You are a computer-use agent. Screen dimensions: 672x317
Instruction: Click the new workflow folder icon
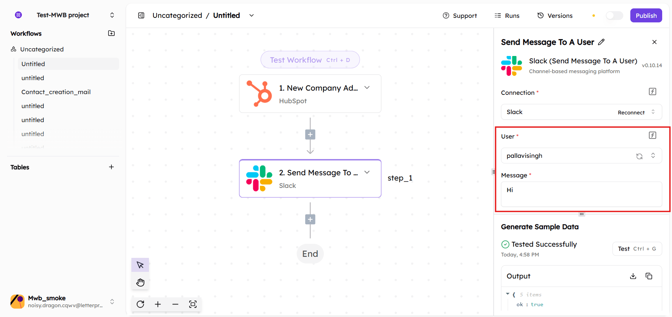coord(111,33)
